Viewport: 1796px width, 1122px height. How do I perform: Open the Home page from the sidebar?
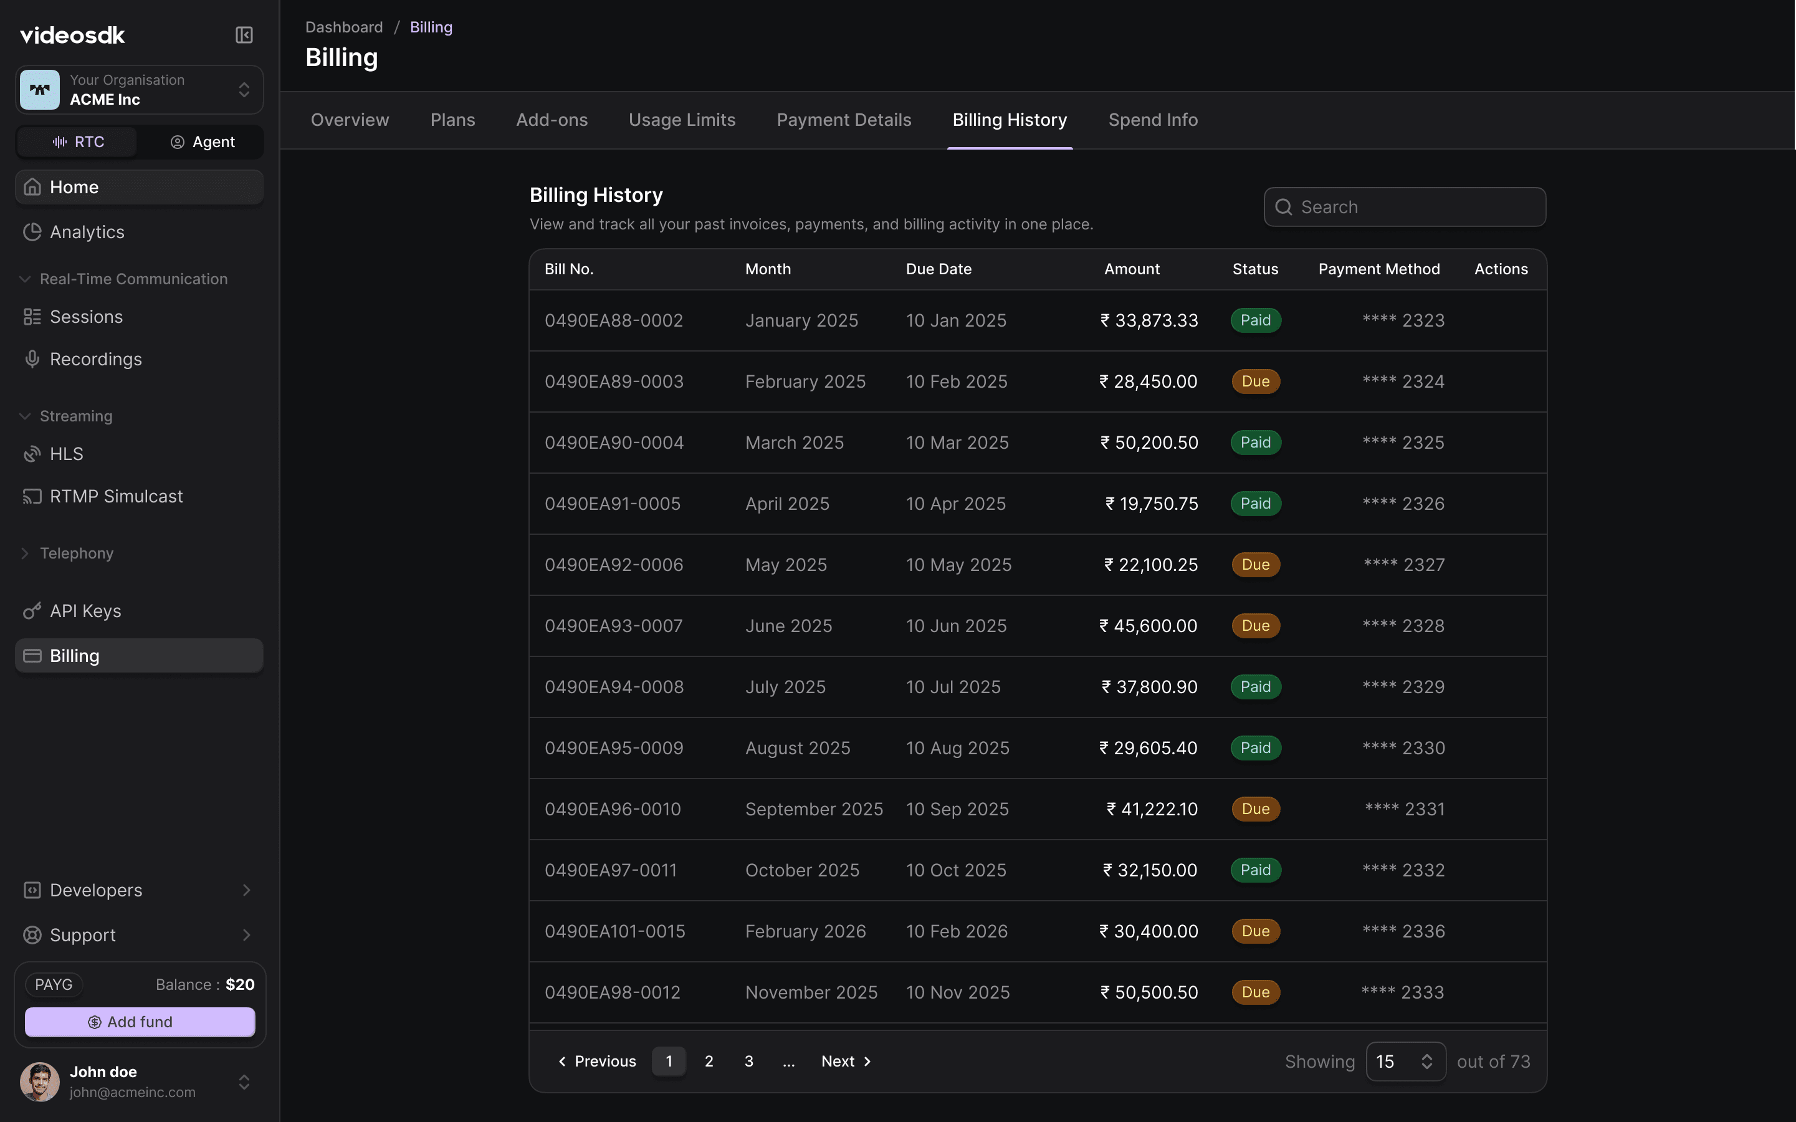point(74,186)
